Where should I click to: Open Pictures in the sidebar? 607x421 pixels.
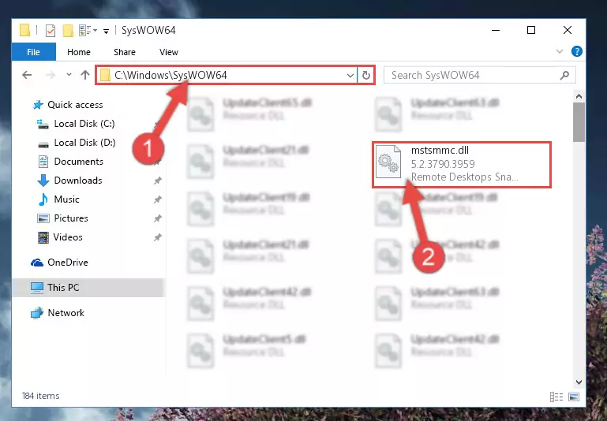pos(71,218)
